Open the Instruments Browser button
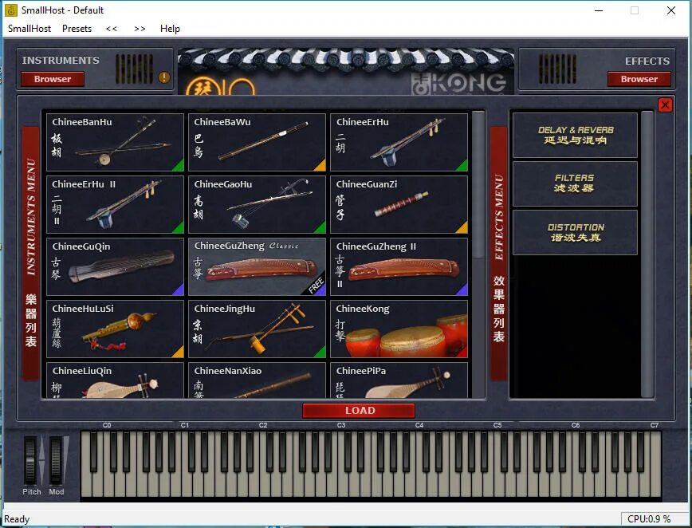Viewport: 692px width, 528px height. pos(53,79)
